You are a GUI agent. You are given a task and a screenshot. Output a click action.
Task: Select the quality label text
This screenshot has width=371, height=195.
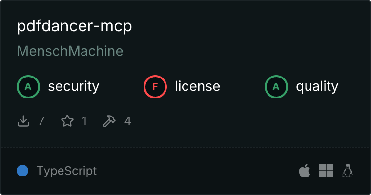tap(317, 87)
